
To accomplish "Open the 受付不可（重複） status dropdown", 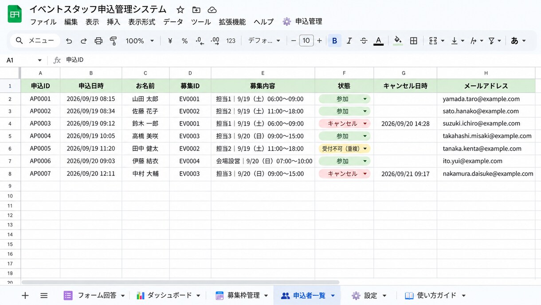I will 365,149.
